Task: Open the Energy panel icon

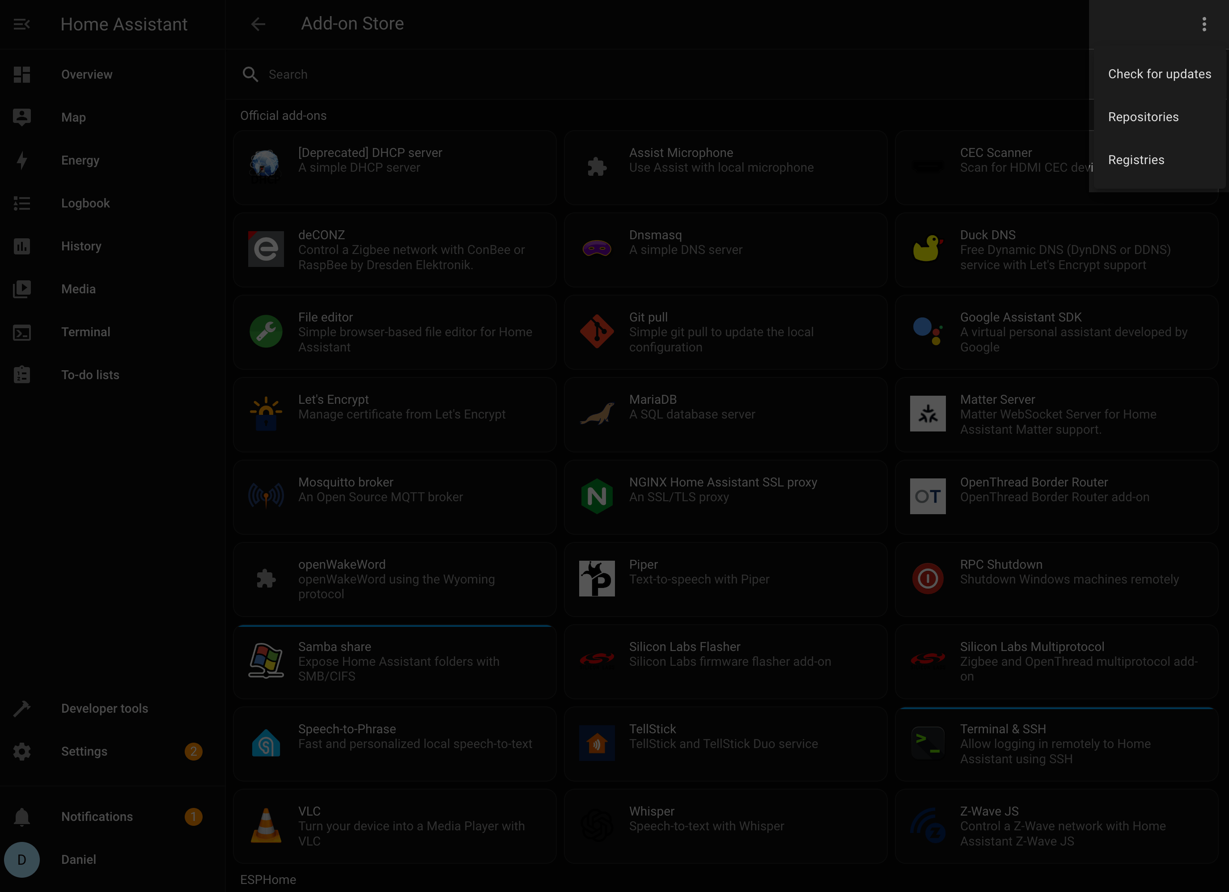Action: [21, 161]
